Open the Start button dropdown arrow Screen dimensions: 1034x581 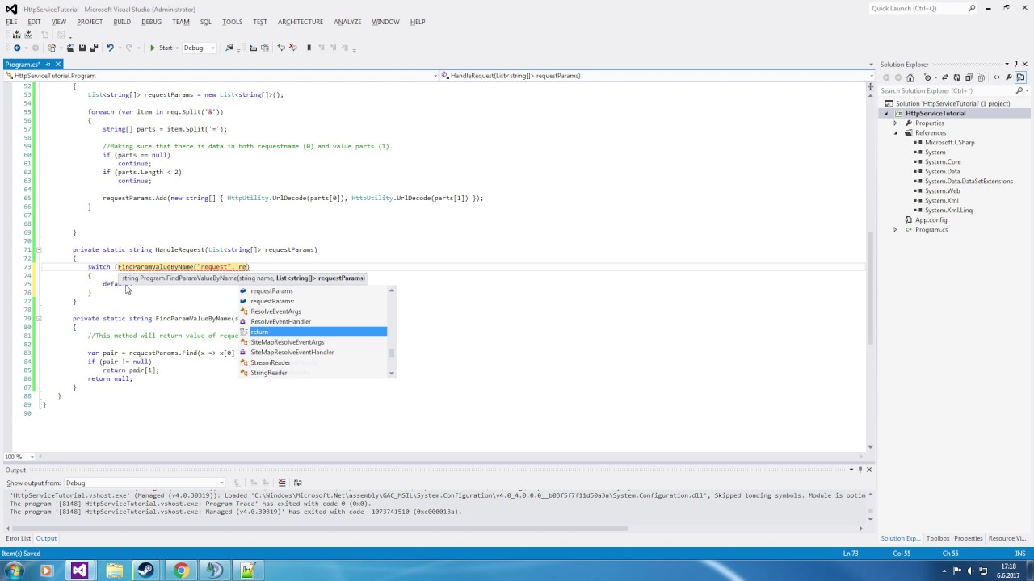(x=178, y=48)
